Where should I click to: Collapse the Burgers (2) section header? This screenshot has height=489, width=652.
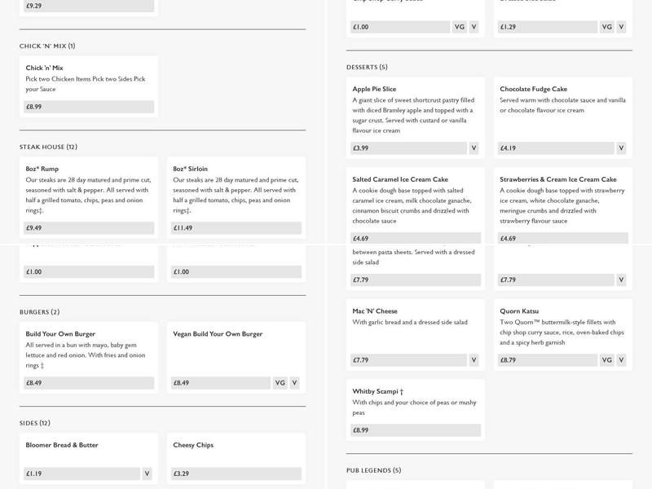click(x=39, y=312)
